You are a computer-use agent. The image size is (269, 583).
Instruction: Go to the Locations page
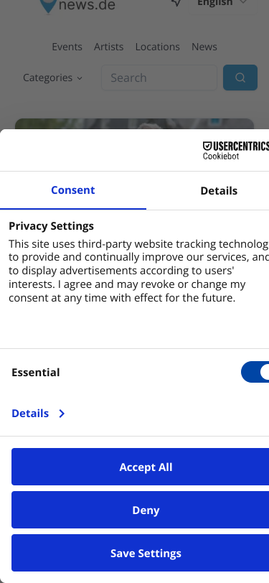tap(158, 47)
